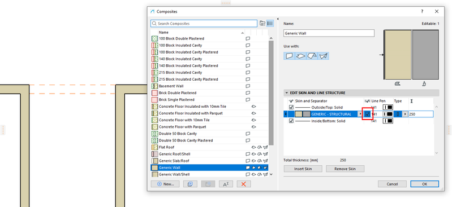The width and height of the screenshot is (452, 207).
Task: Click icon of 100 Block Double Plastered composite
Action: [x=155, y=38]
